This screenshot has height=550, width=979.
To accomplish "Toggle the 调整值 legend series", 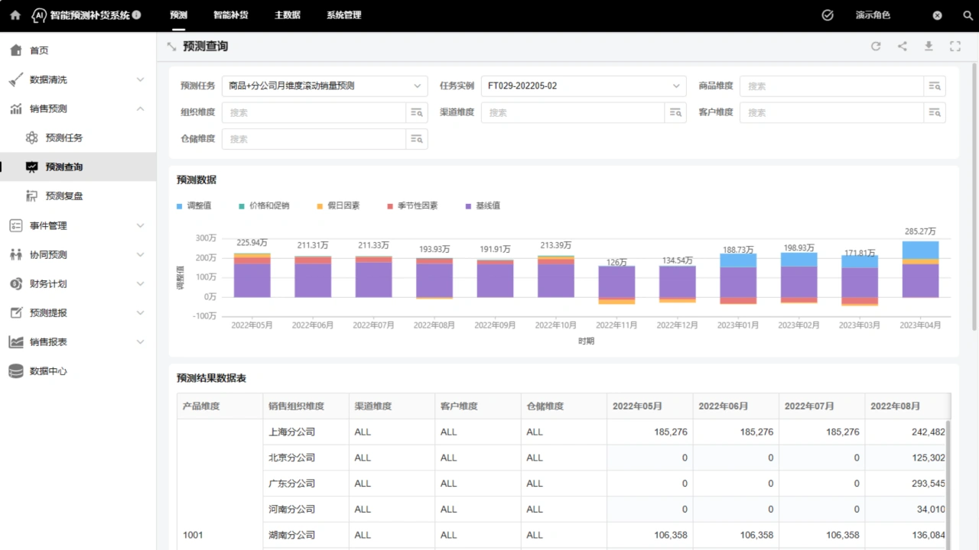I will (194, 206).
